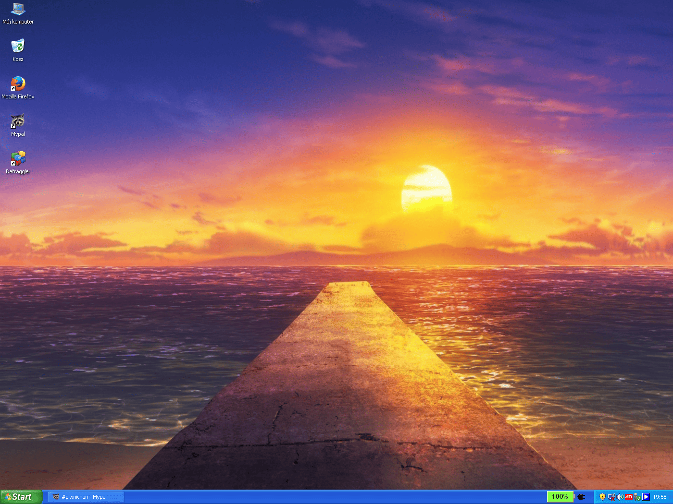Click the Defraggler desktop shortcut
The image size is (673, 504).
coord(18,158)
